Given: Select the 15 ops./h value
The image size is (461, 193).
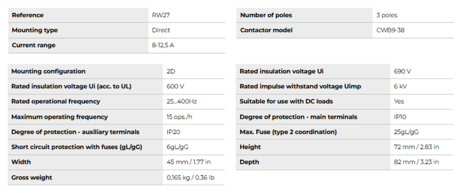Looking at the screenshot, I should click(180, 117).
